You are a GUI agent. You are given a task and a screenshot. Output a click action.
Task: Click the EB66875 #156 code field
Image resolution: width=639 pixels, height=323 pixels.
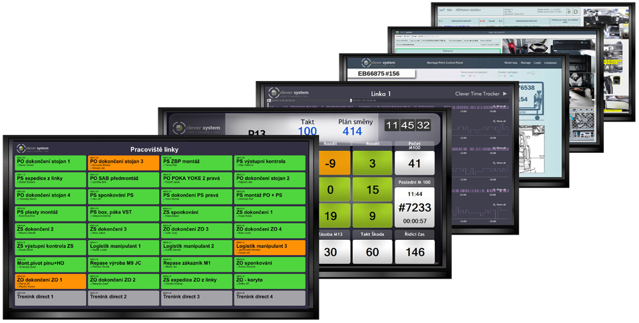pyautogui.click(x=381, y=74)
